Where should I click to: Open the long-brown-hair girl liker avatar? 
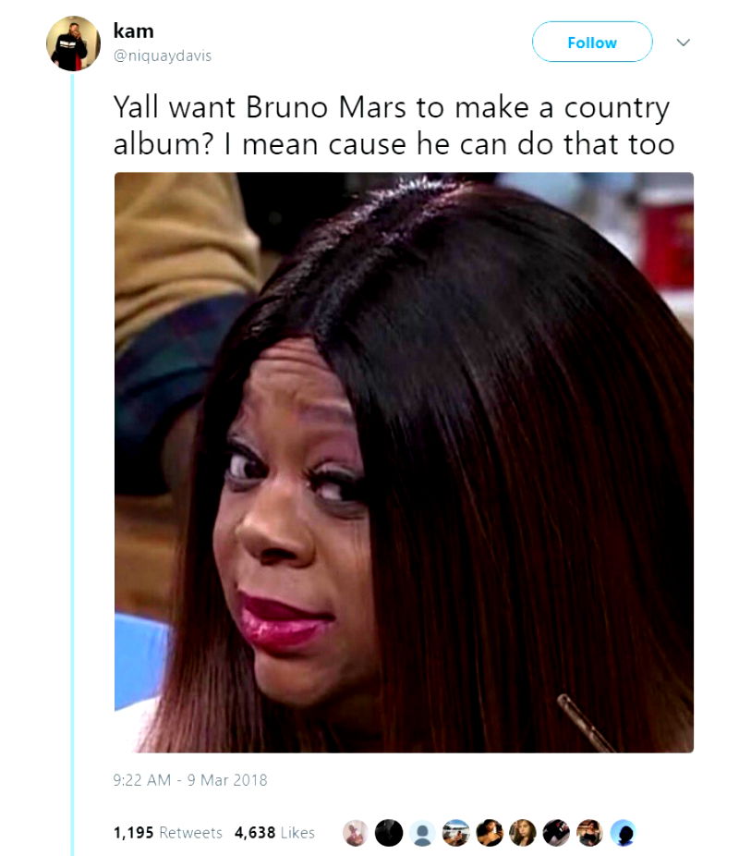tap(523, 833)
